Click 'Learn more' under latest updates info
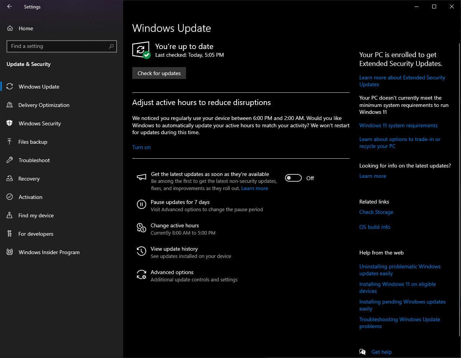The height and width of the screenshot is (358, 461). [373, 176]
